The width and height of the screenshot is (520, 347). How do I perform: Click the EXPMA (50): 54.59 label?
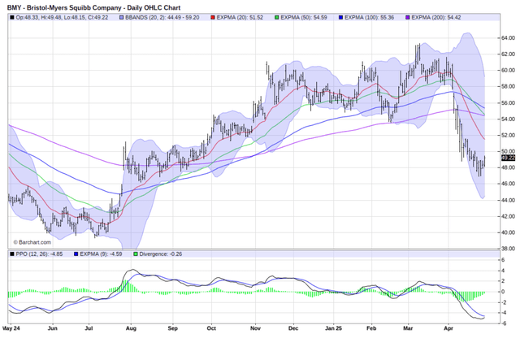coord(304,18)
